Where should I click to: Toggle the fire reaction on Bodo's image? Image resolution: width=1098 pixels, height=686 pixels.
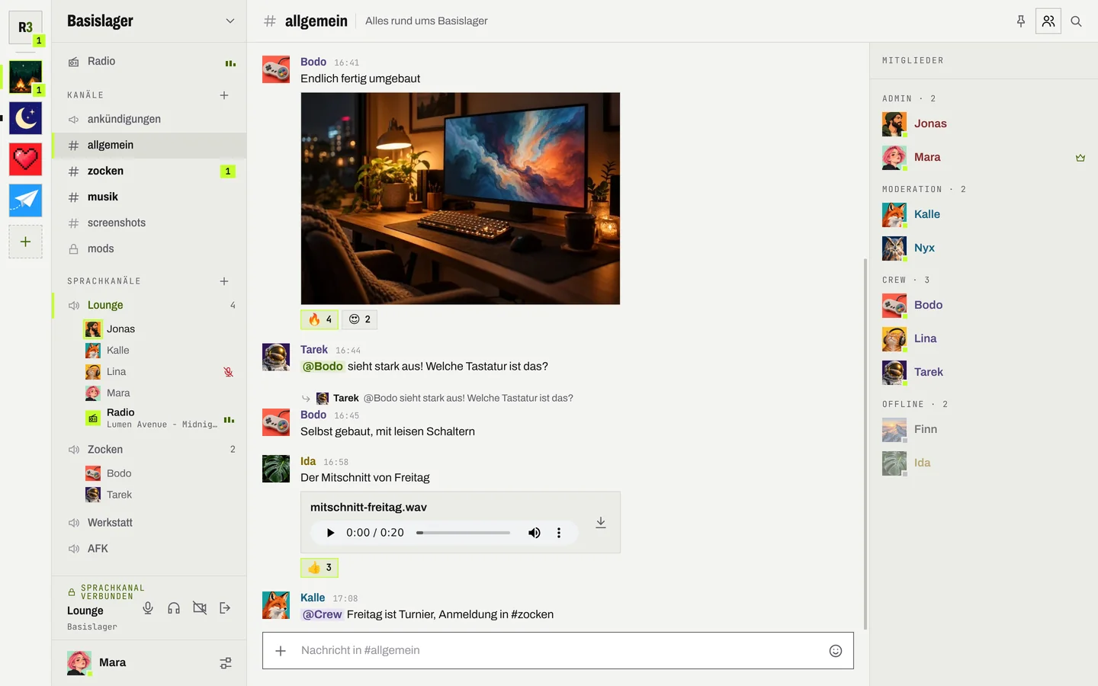319,319
